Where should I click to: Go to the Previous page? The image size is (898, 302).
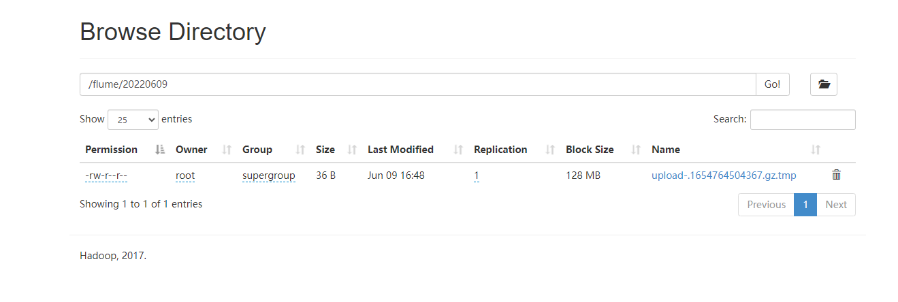click(766, 205)
